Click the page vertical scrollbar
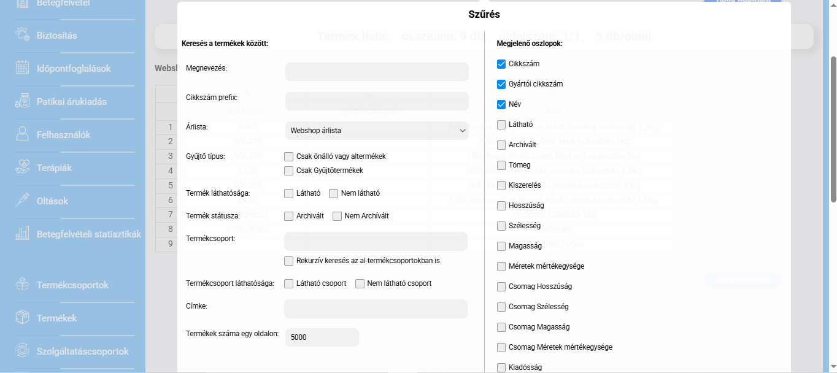Viewport: 837px width, 373px height. tap(833, 129)
